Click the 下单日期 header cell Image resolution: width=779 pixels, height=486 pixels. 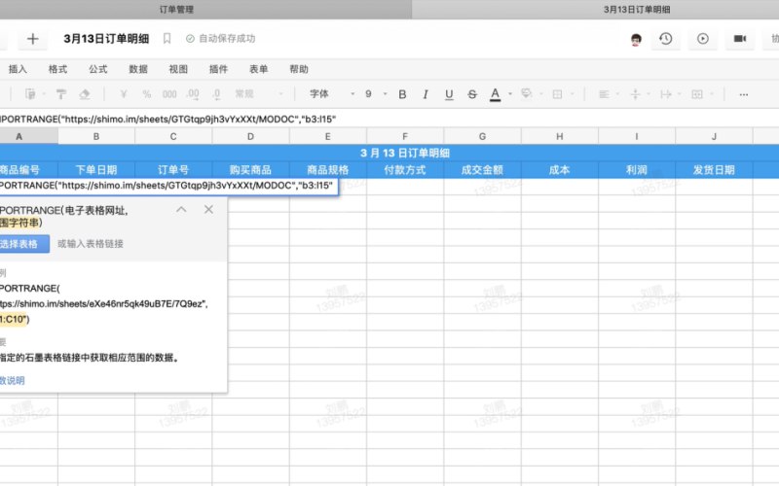tap(96, 170)
